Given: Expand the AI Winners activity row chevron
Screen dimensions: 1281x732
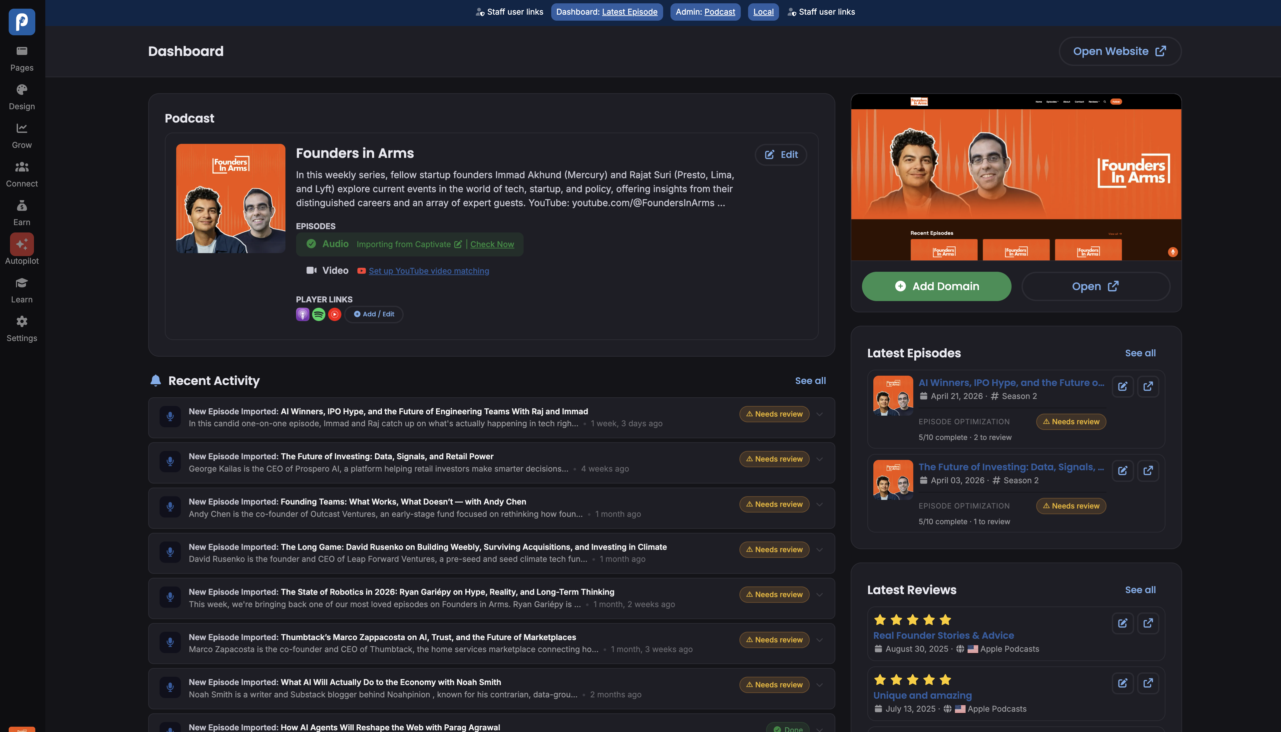Looking at the screenshot, I should [819, 414].
